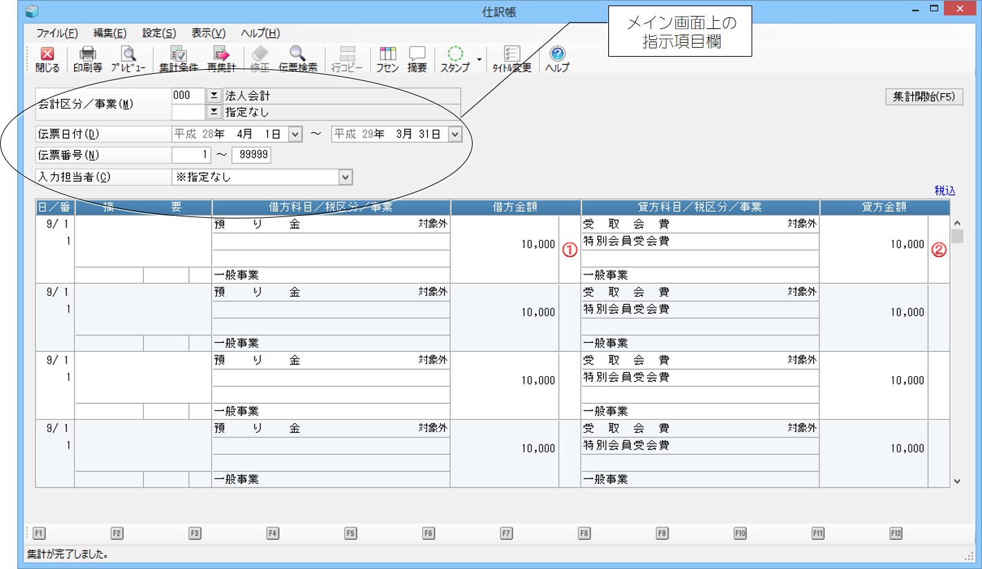982x569 pixels.
Task: Click the 伝票番号 end field 99999
Action: click(251, 156)
